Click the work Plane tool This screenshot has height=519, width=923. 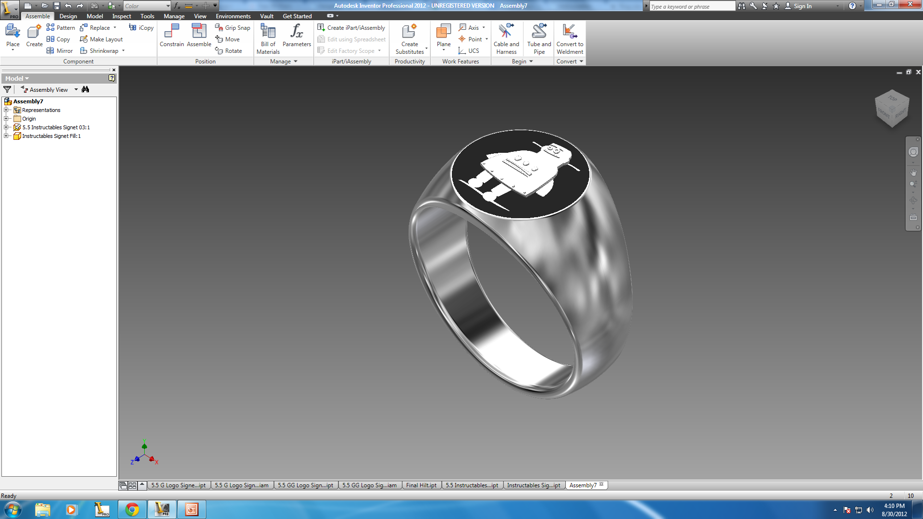pos(444,37)
